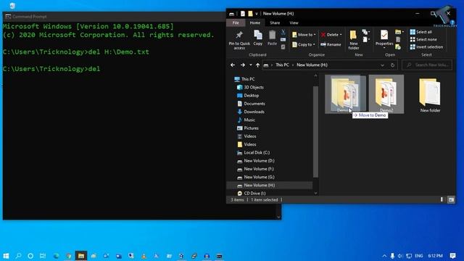
Task: Click New Volume (H:) in address bar
Action: click(312, 65)
